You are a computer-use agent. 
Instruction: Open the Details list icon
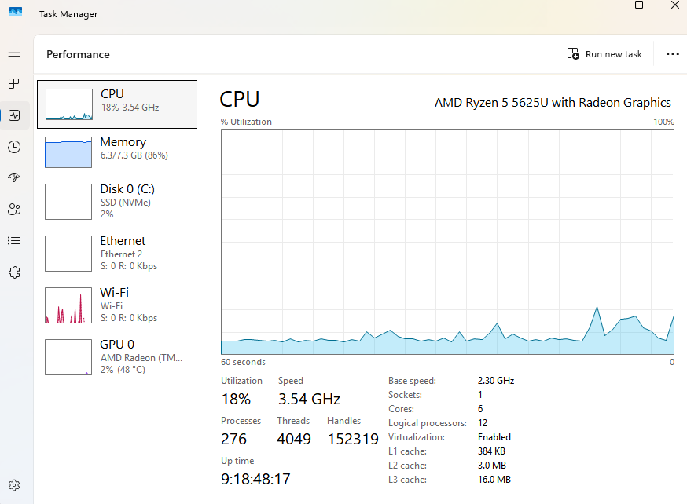14,241
